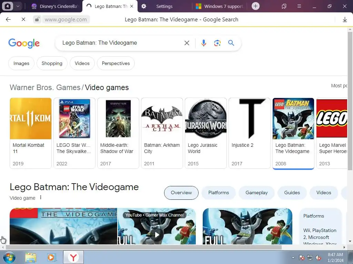
Task: Open the bookmarks icon in title bar
Action: (284, 6)
